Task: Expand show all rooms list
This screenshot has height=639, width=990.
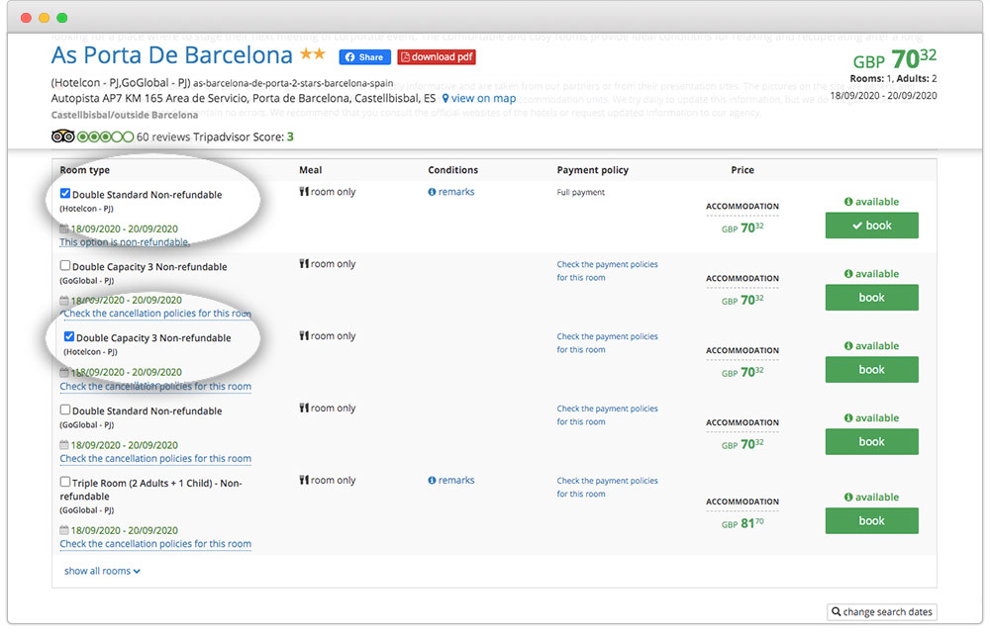Action: 102,571
